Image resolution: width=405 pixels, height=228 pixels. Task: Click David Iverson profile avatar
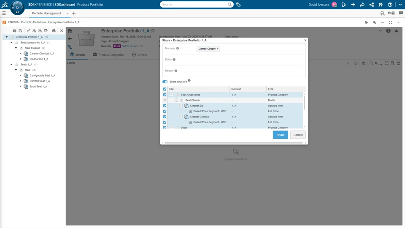point(334,4)
